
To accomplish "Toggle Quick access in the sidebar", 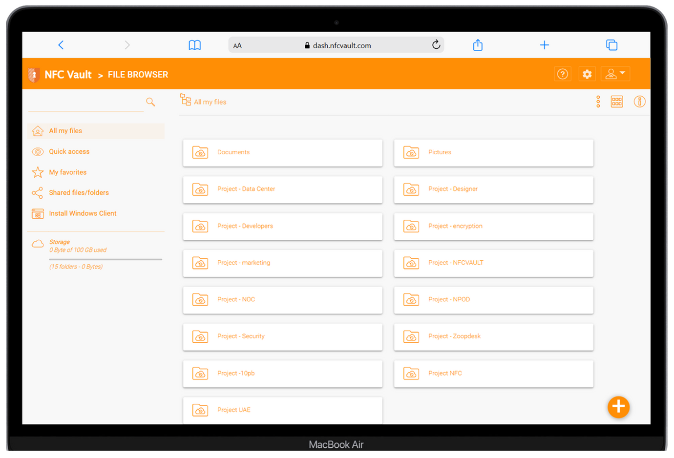I will [x=69, y=151].
